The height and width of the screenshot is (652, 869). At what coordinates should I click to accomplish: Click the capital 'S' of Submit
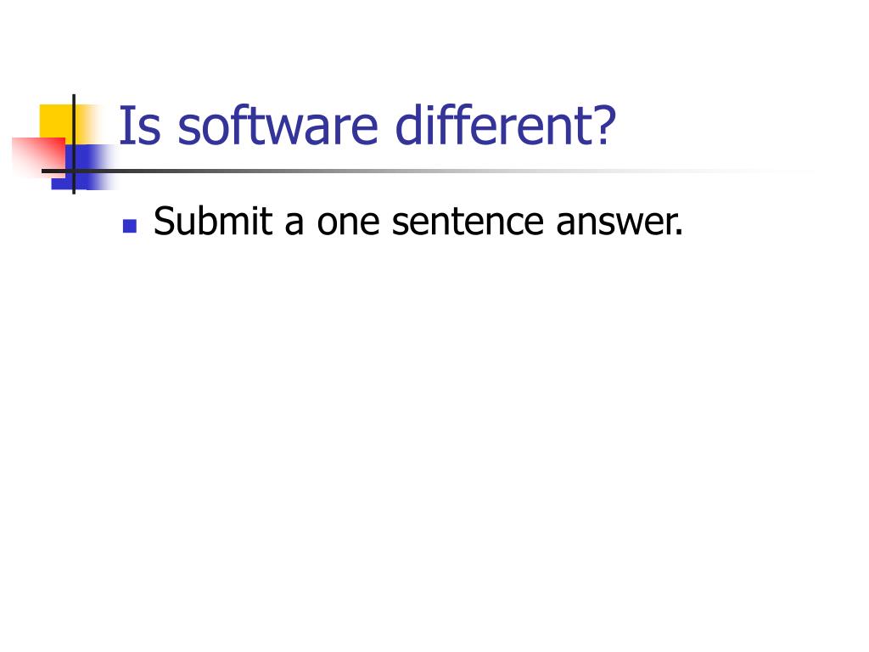point(165,222)
